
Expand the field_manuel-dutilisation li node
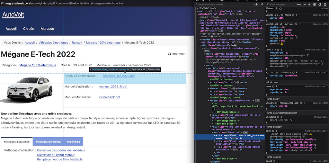click(x=215, y=141)
